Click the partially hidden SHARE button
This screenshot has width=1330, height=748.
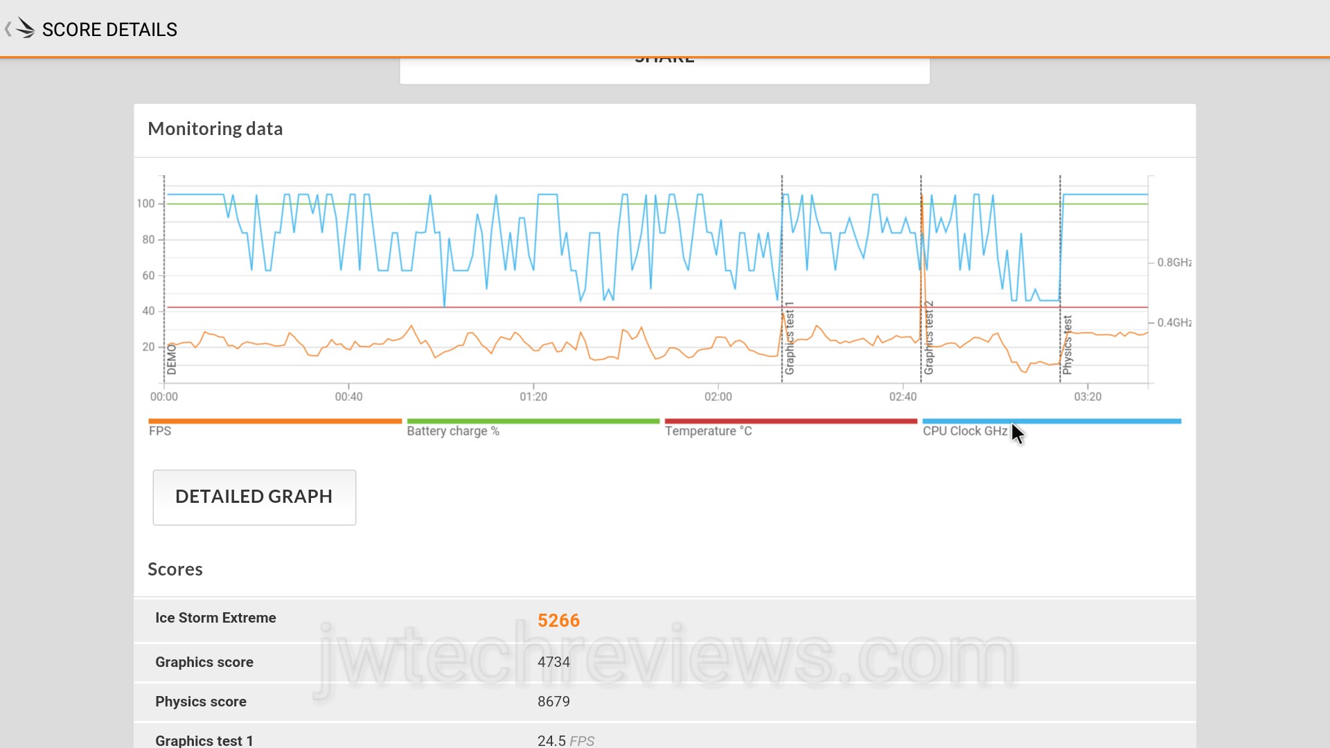(x=664, y=68)
